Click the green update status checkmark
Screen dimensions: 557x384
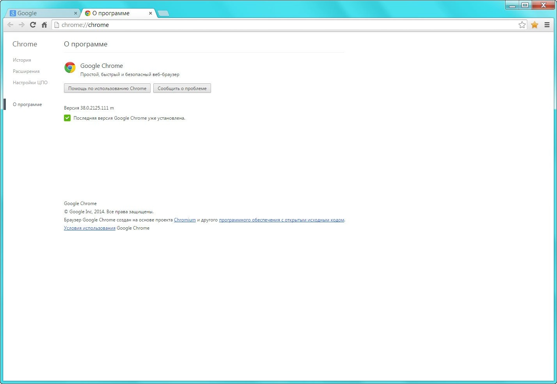(67, 118)
